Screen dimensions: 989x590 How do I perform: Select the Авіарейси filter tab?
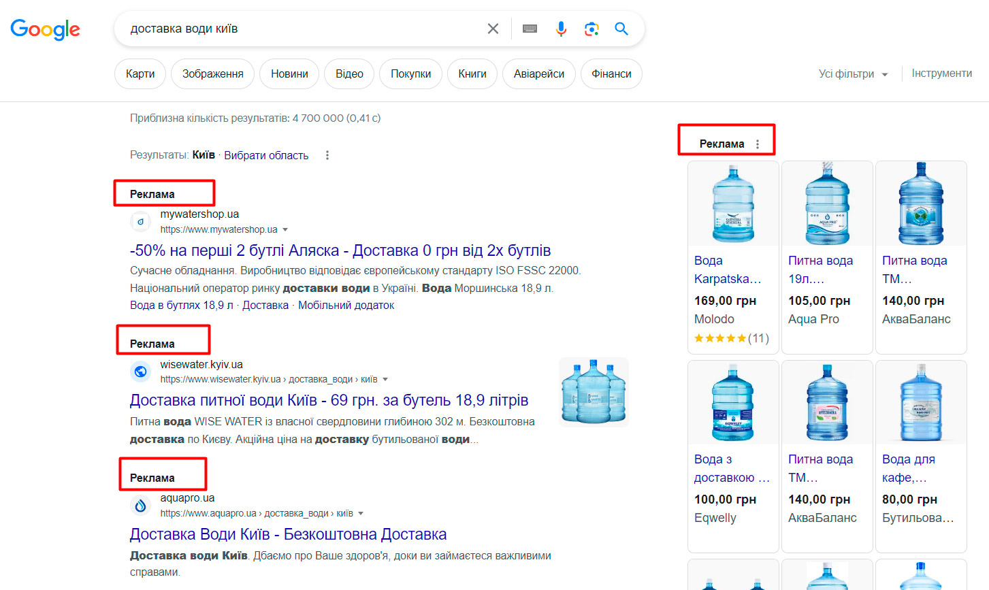(539, 73)
